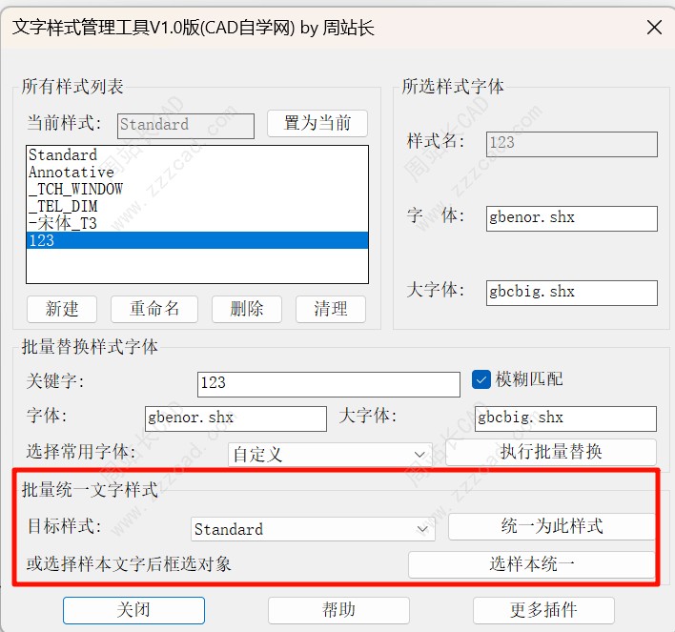Click 新建 to create a style
Screen dimensions: 675x632
tap(62, 309)
